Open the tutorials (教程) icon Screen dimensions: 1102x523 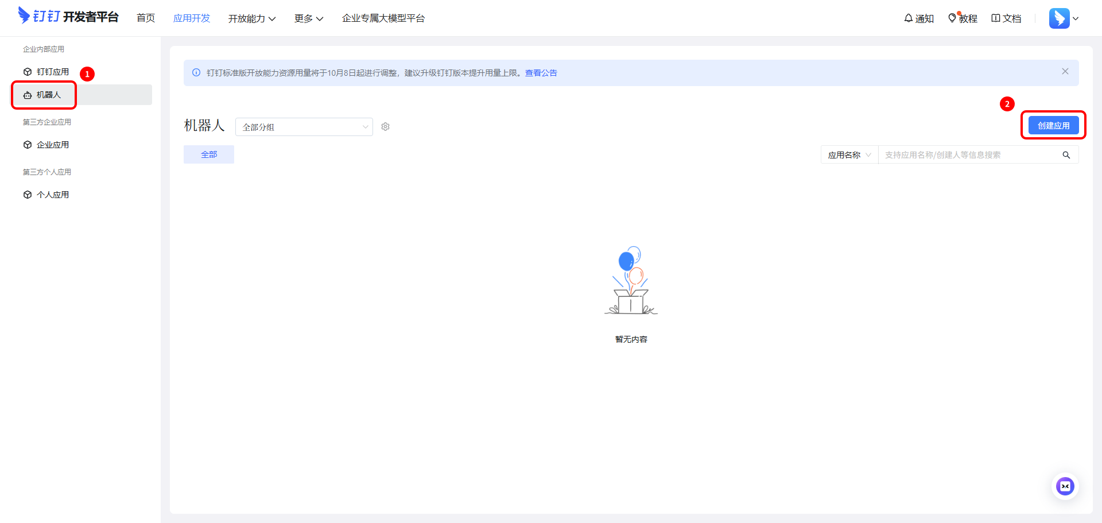click(952, 18)
